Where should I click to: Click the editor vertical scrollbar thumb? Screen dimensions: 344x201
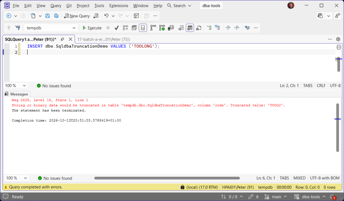coord(339,64)
